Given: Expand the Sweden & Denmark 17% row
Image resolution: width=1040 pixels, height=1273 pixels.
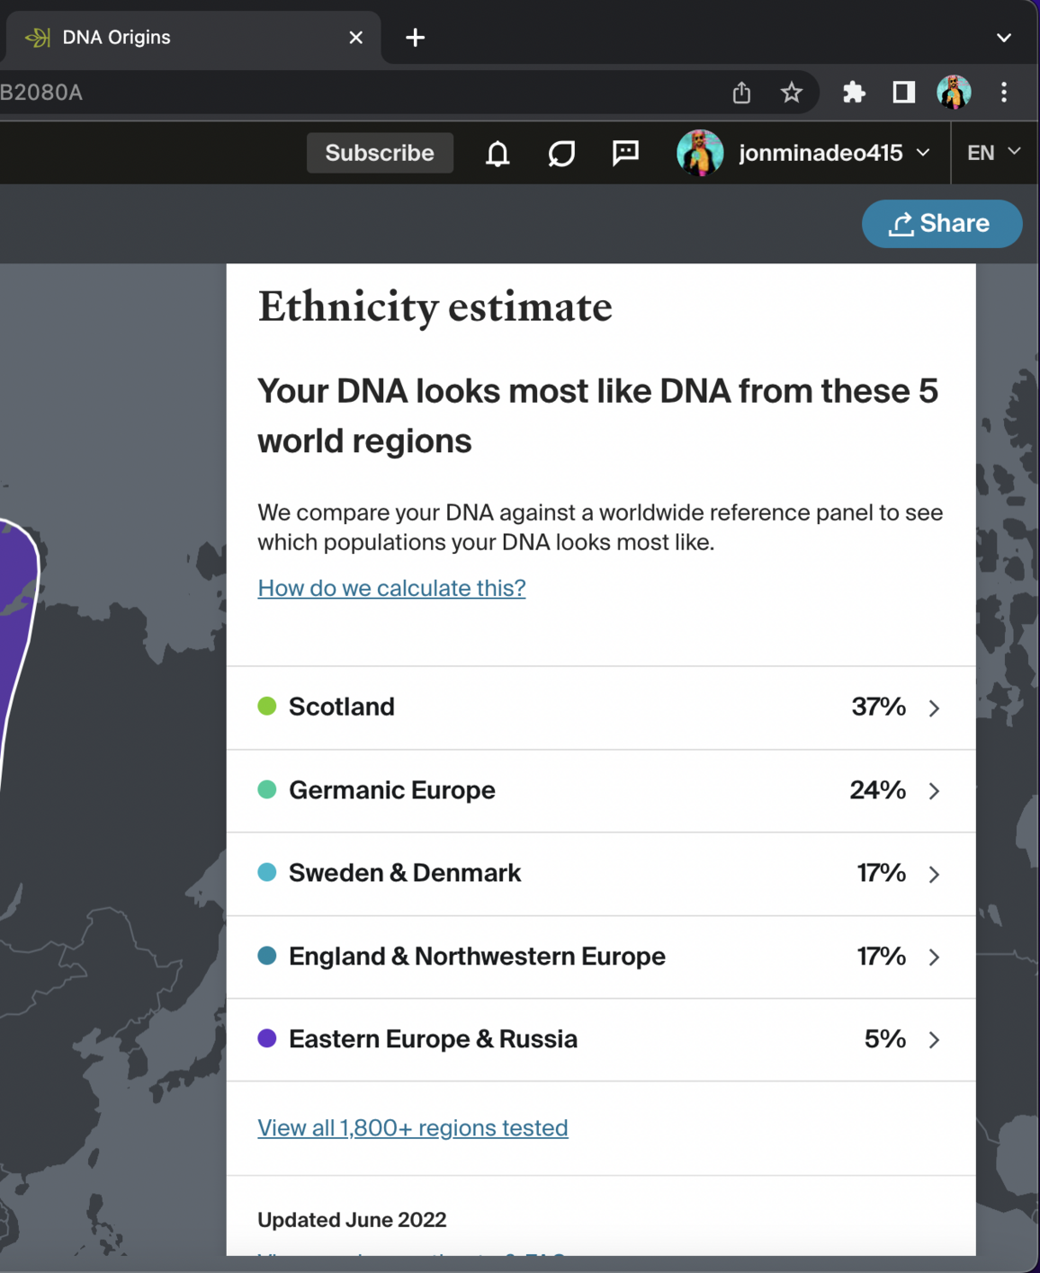Looking at the screenshot, I should [x=601, y=874].
